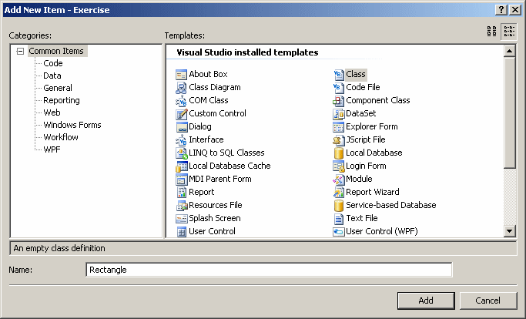This screenshot has width=526, height=319.
Task: Click the Component Class label text
Action: (377, 100)
